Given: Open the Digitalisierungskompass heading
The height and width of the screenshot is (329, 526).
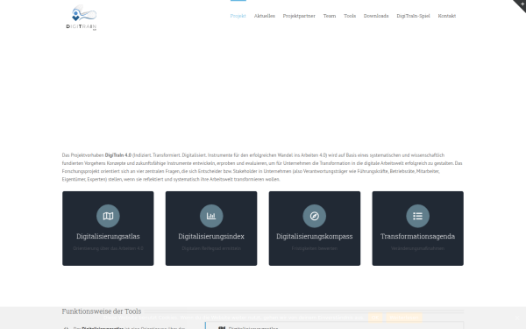Looking at the screenshot, I should tap(315, 236).
